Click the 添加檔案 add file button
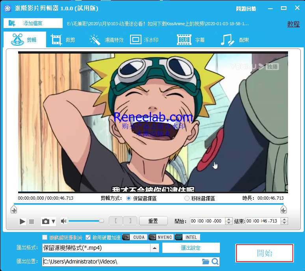Viewport: 305px width, 271px height. click(x=33, y=23)
